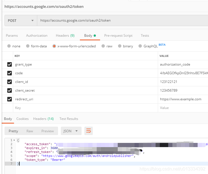
Task: Click the code value starting with 4/bAEGO
Action: point(183,73)
